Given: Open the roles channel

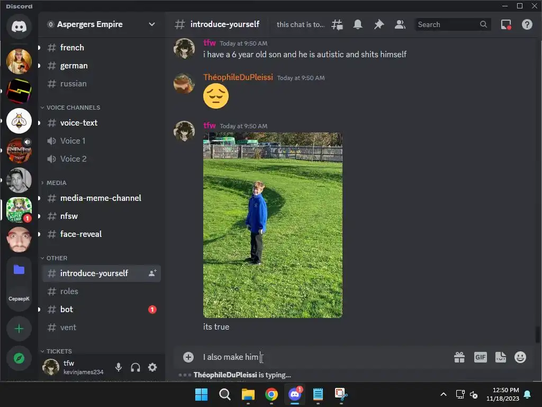Looking at the screenshot, I should [101, 291].
